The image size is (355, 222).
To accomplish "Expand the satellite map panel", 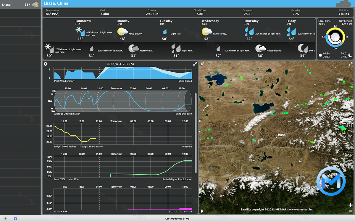I will click(x=351, y=64).
